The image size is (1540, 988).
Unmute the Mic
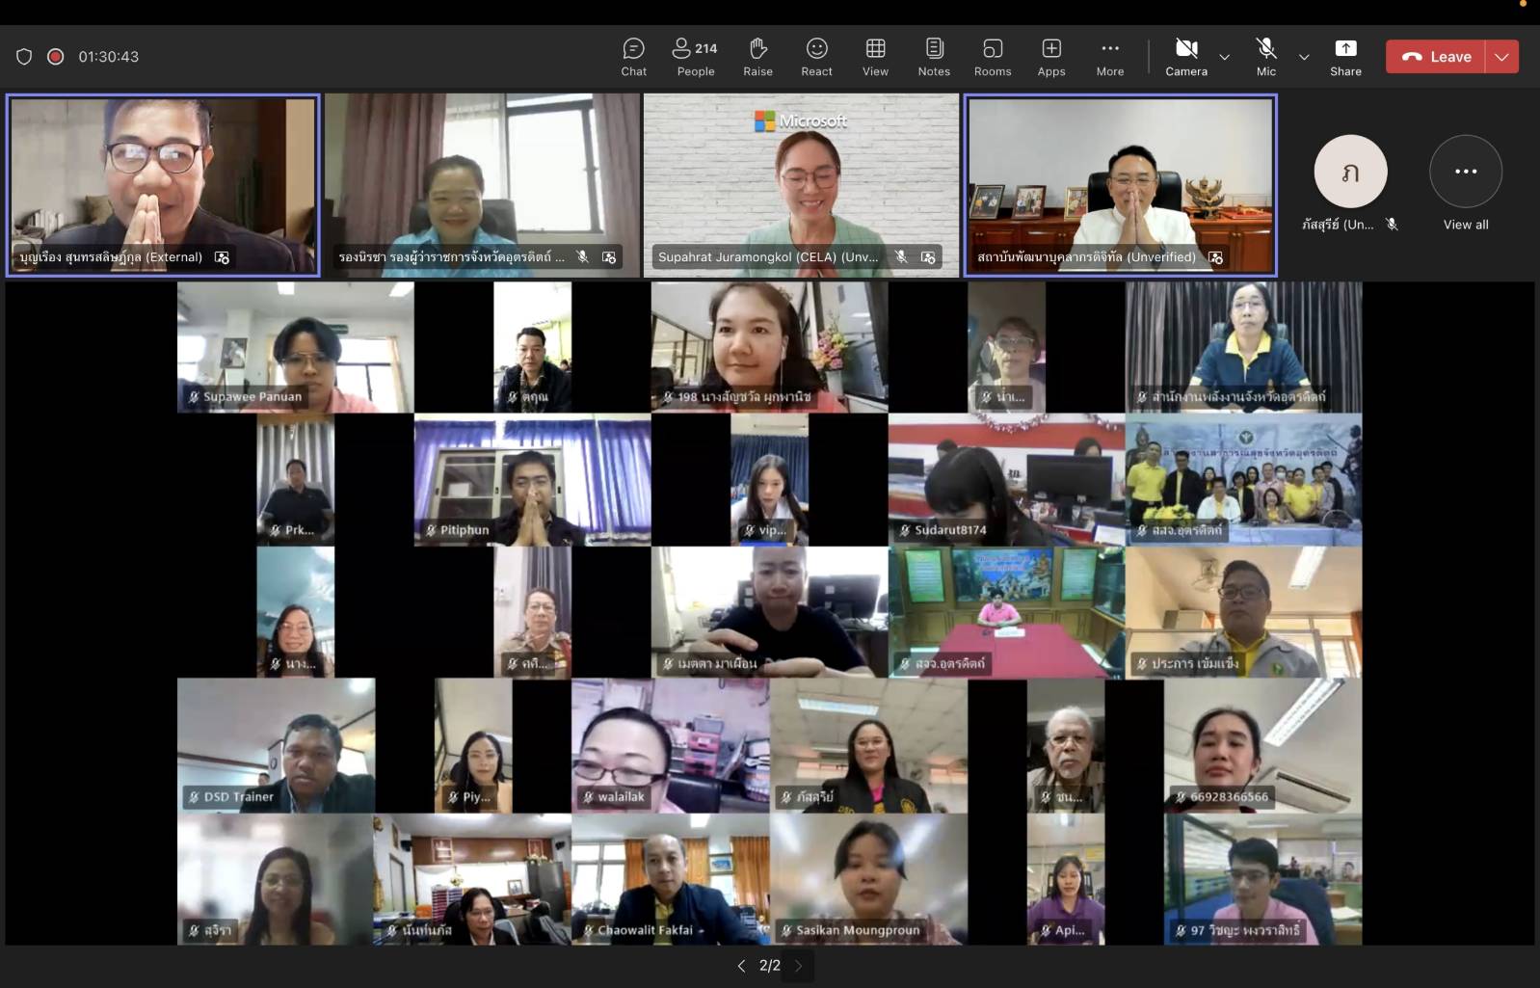[1265, 57]
